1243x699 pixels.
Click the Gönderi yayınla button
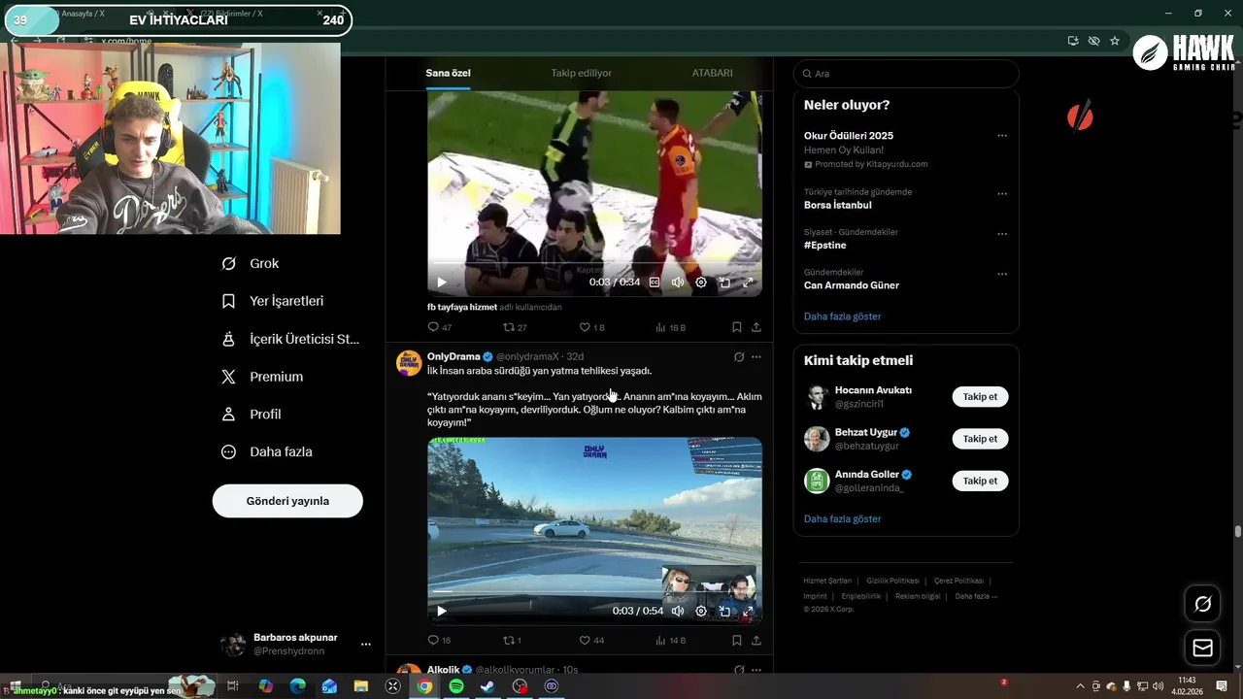coord(287,501)
